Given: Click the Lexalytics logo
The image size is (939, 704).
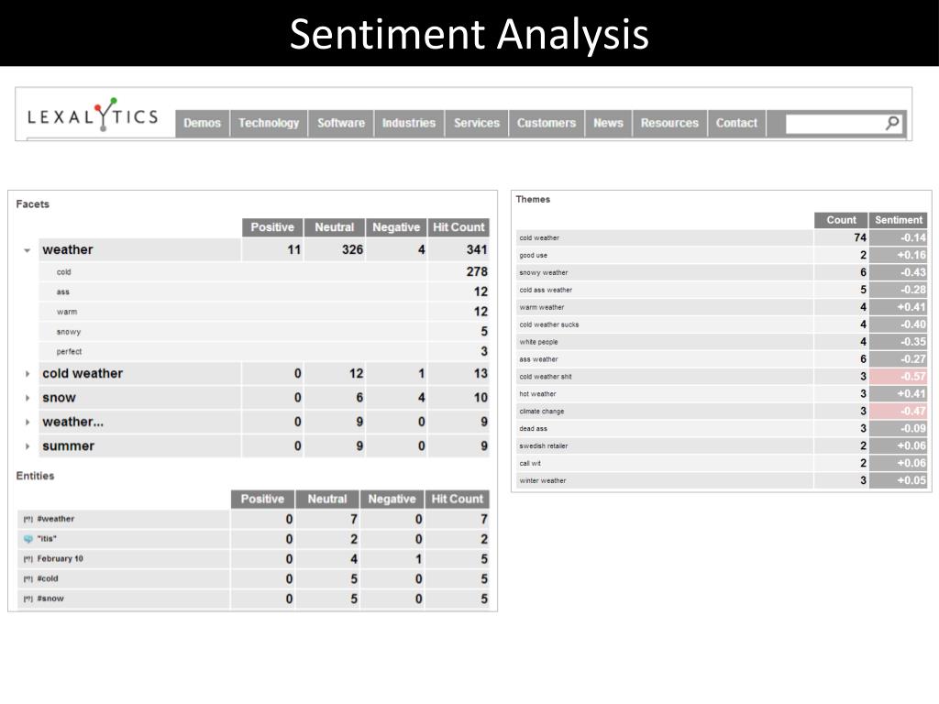Looking at the screenshot, I should 94,117.
